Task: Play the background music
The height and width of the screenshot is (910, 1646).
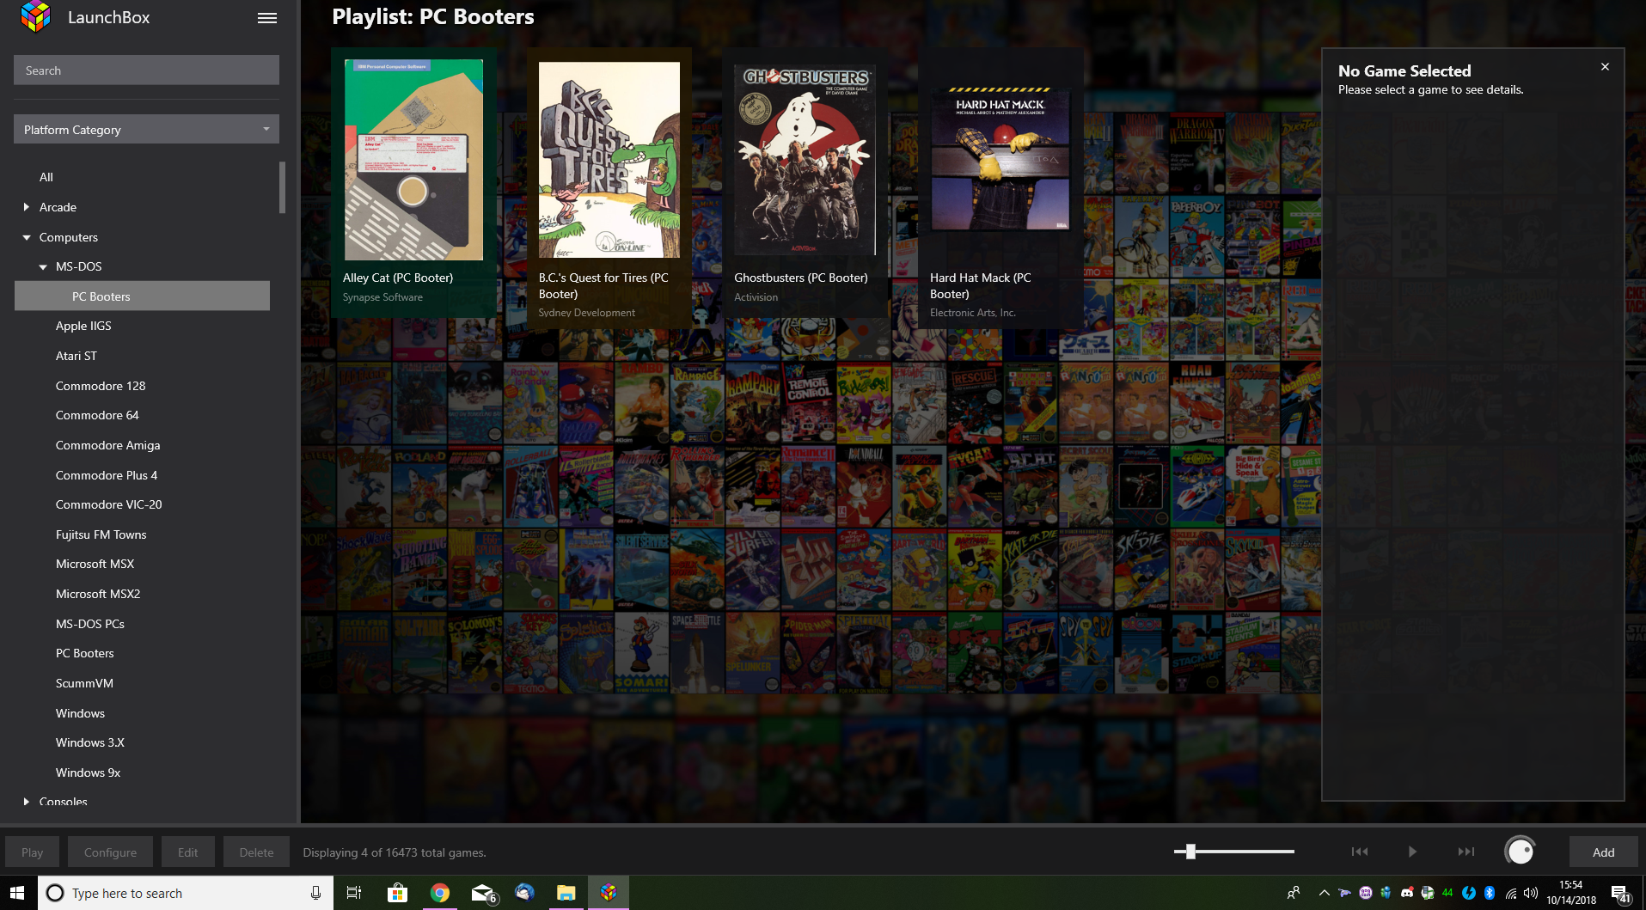Action: tap(1412, 852)
